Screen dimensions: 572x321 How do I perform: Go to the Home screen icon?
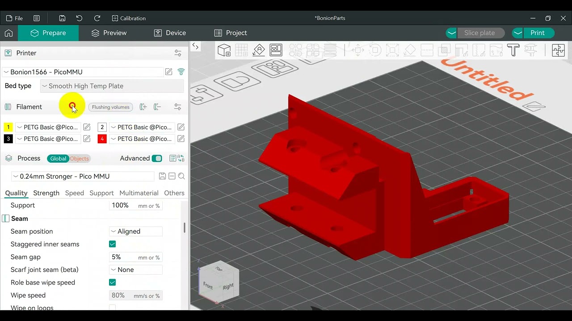tap(8, 33)
